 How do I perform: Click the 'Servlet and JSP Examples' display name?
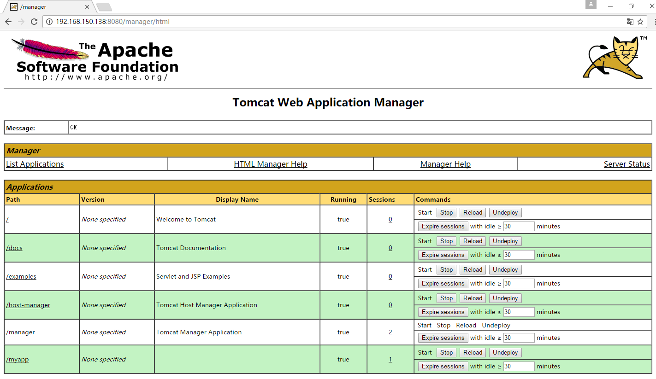coord(193,276)
